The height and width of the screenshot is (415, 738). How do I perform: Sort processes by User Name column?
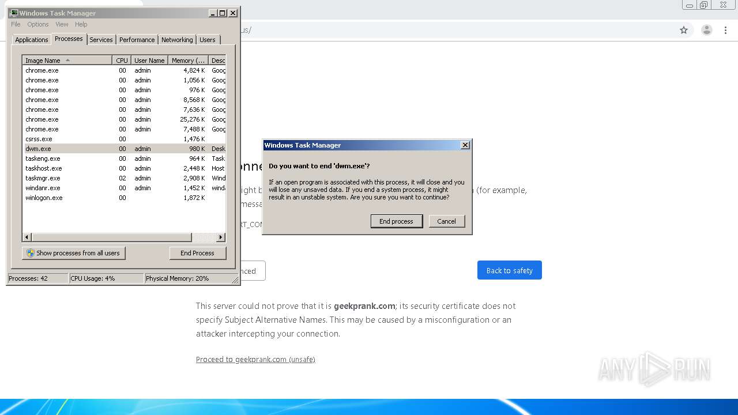(149, 61)
